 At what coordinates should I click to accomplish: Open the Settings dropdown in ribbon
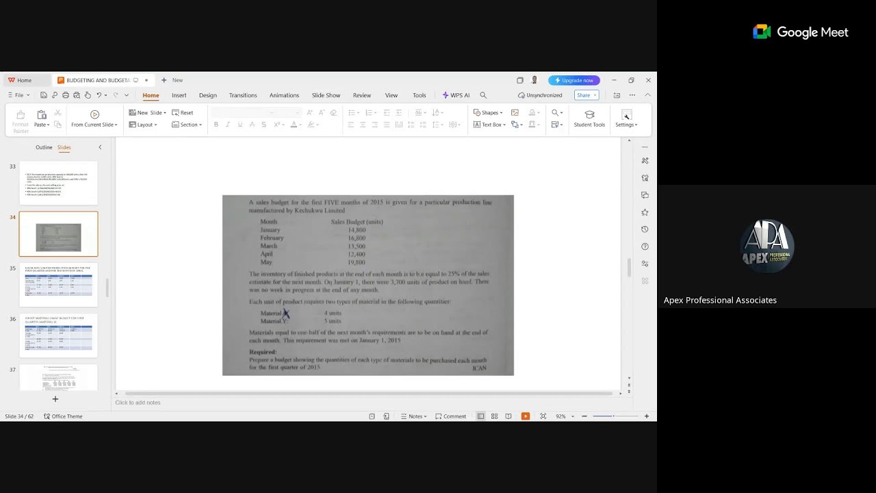626,125
